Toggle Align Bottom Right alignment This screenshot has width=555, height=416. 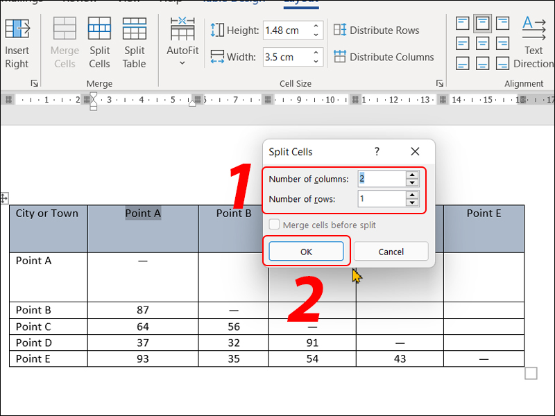[501, 64]
